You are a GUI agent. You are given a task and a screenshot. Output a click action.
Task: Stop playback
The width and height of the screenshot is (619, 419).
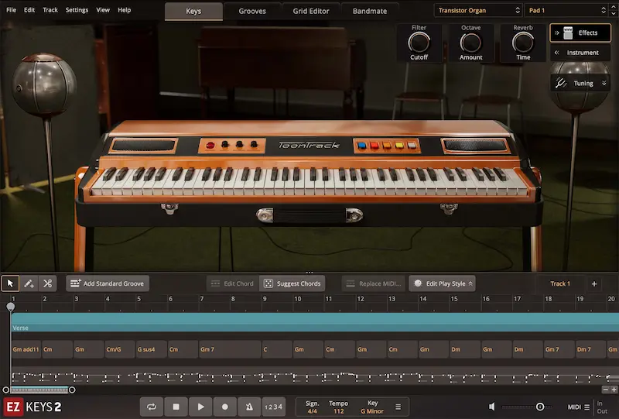(176, 407)
